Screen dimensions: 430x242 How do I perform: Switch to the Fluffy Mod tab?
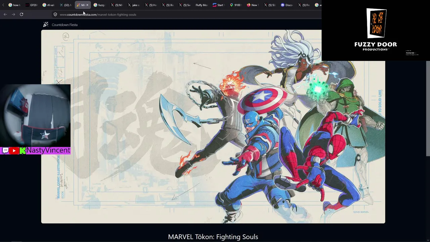[x=202, y=5]
